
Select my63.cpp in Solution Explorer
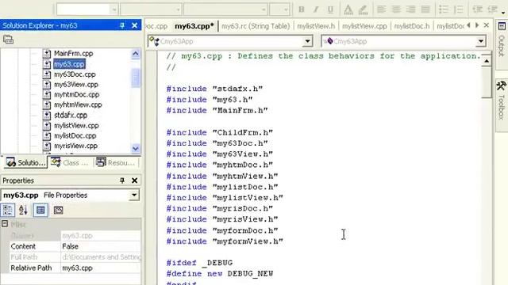coord(69,64)
